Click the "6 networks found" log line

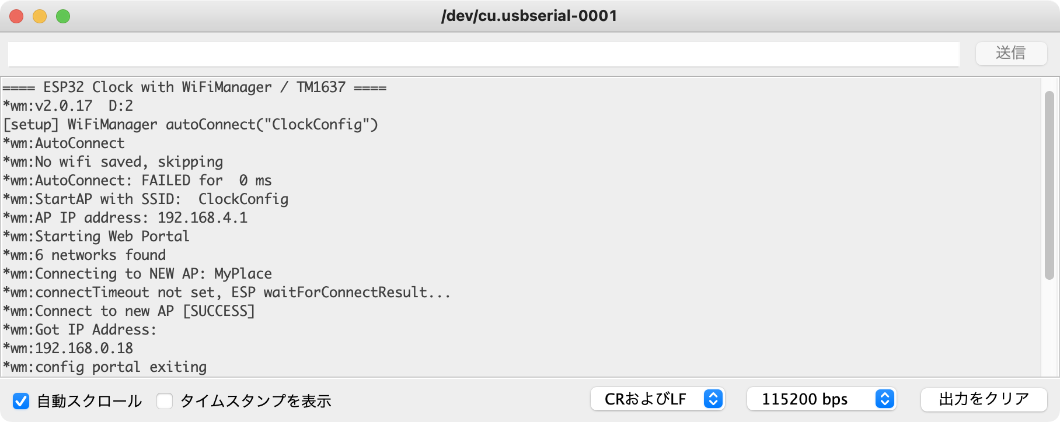tap(85, 255)
